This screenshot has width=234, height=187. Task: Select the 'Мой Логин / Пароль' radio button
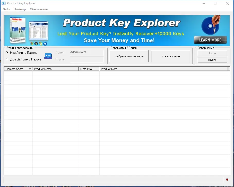(7, 52)
